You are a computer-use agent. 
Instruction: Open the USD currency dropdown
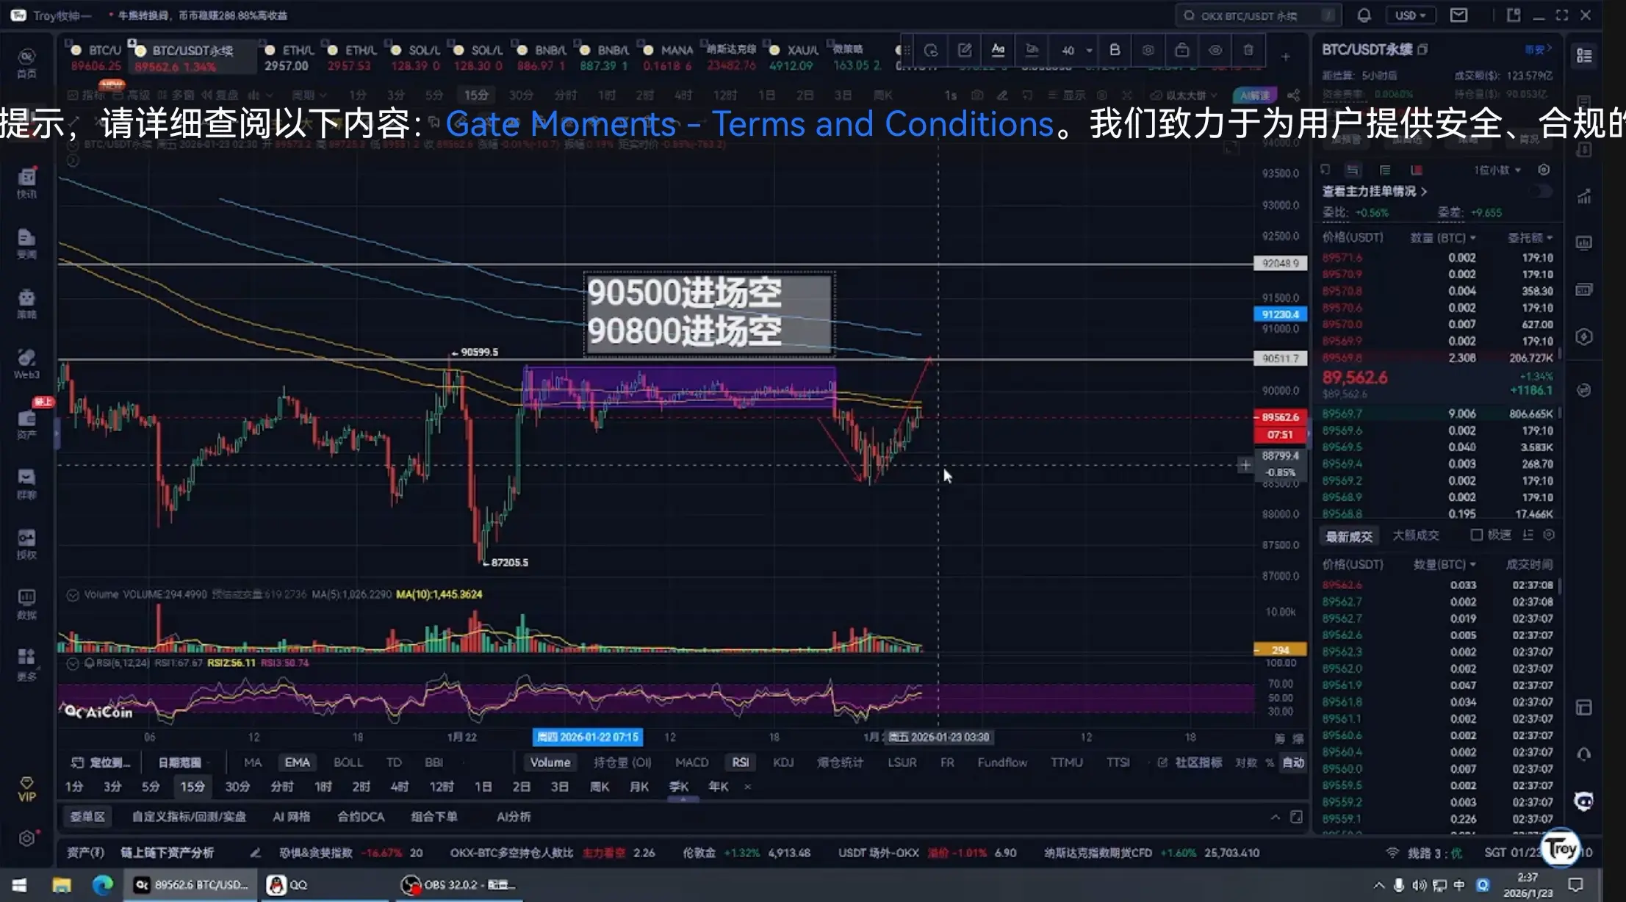point(1409,15)
